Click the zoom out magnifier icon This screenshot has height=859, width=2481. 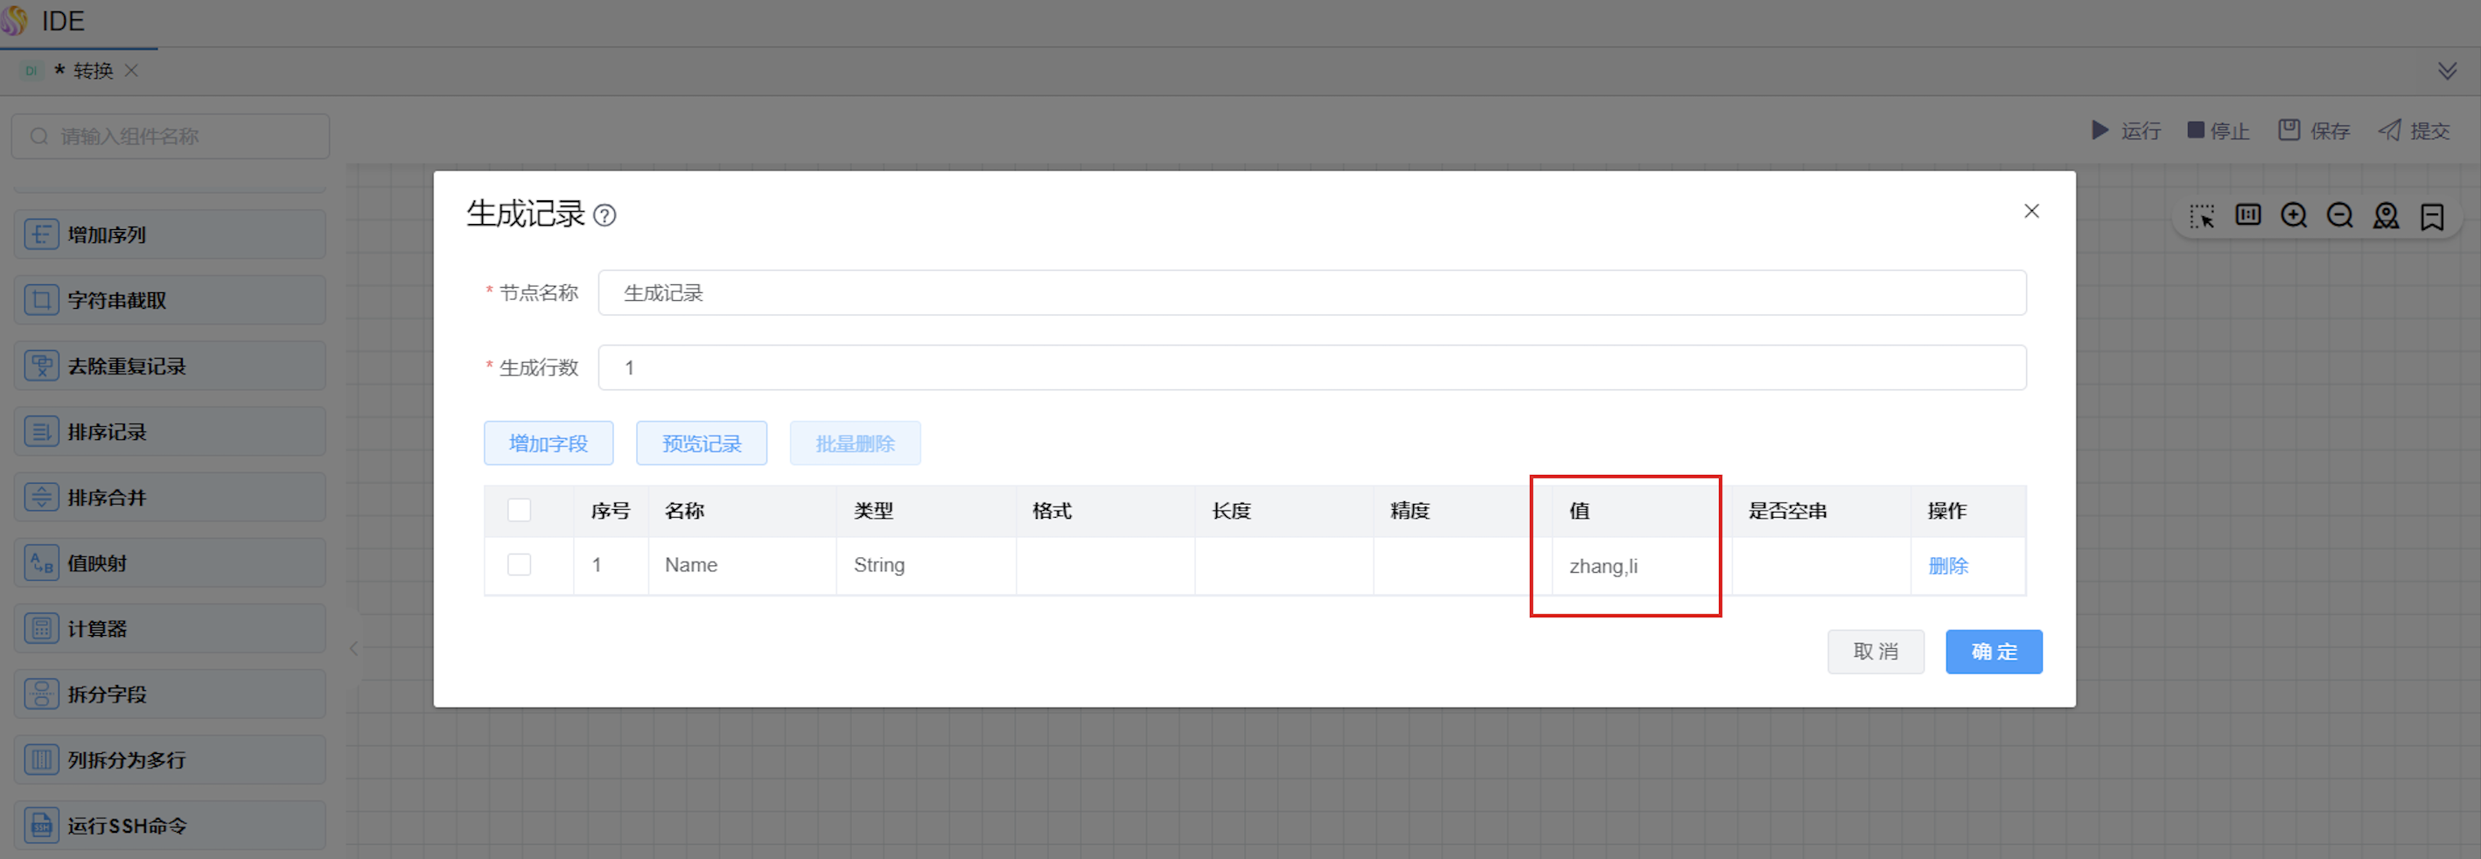coord(2339,216)
